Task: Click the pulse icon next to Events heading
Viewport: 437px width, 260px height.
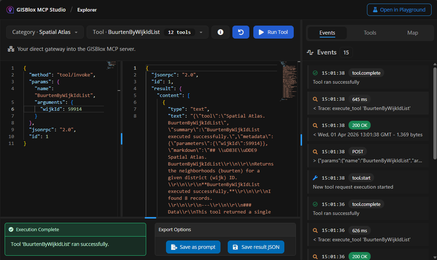Action: [310, 52]
